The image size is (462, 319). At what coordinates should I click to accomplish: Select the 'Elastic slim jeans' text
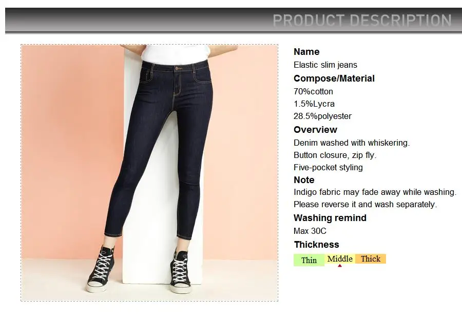pos(325,65)
